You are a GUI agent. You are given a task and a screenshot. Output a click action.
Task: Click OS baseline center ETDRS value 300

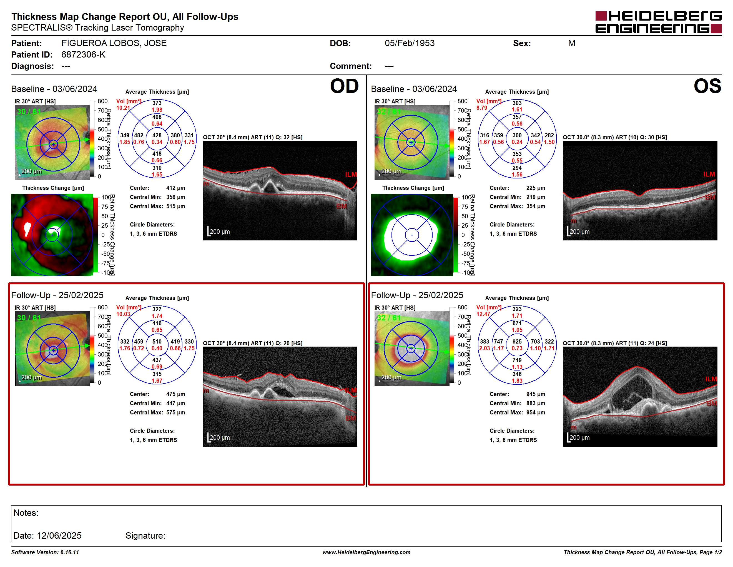[517, 135]
